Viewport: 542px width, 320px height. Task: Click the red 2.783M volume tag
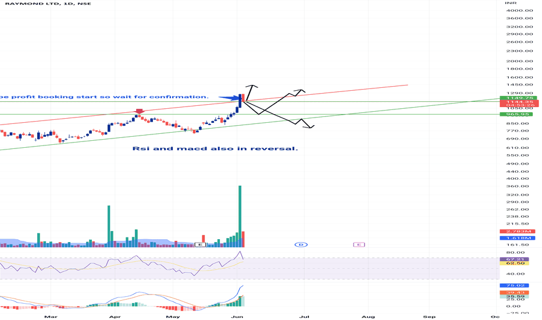click(518, 232)
